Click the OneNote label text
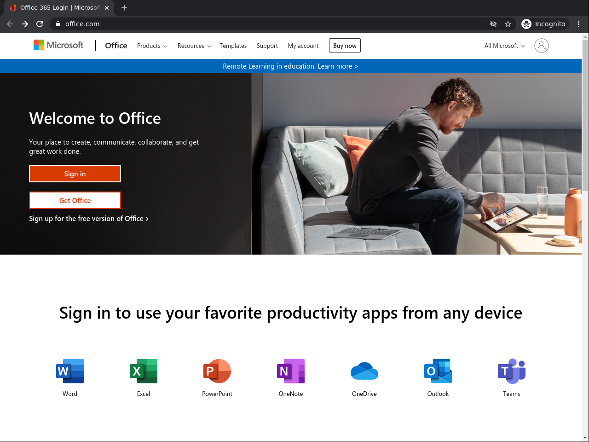Viewport: 589px width, 442px height. pos(291,394)
